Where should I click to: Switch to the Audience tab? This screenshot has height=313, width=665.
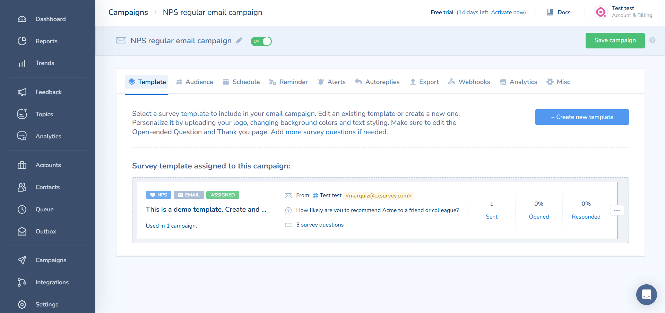(194, 82)
